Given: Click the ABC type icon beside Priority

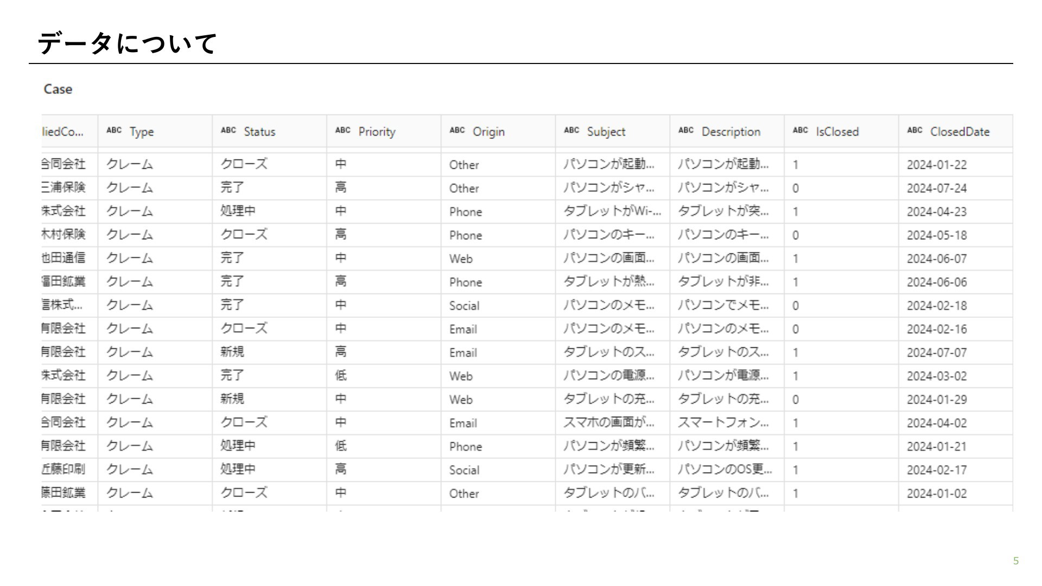Looking at the screenshot, I should (343, 130).
